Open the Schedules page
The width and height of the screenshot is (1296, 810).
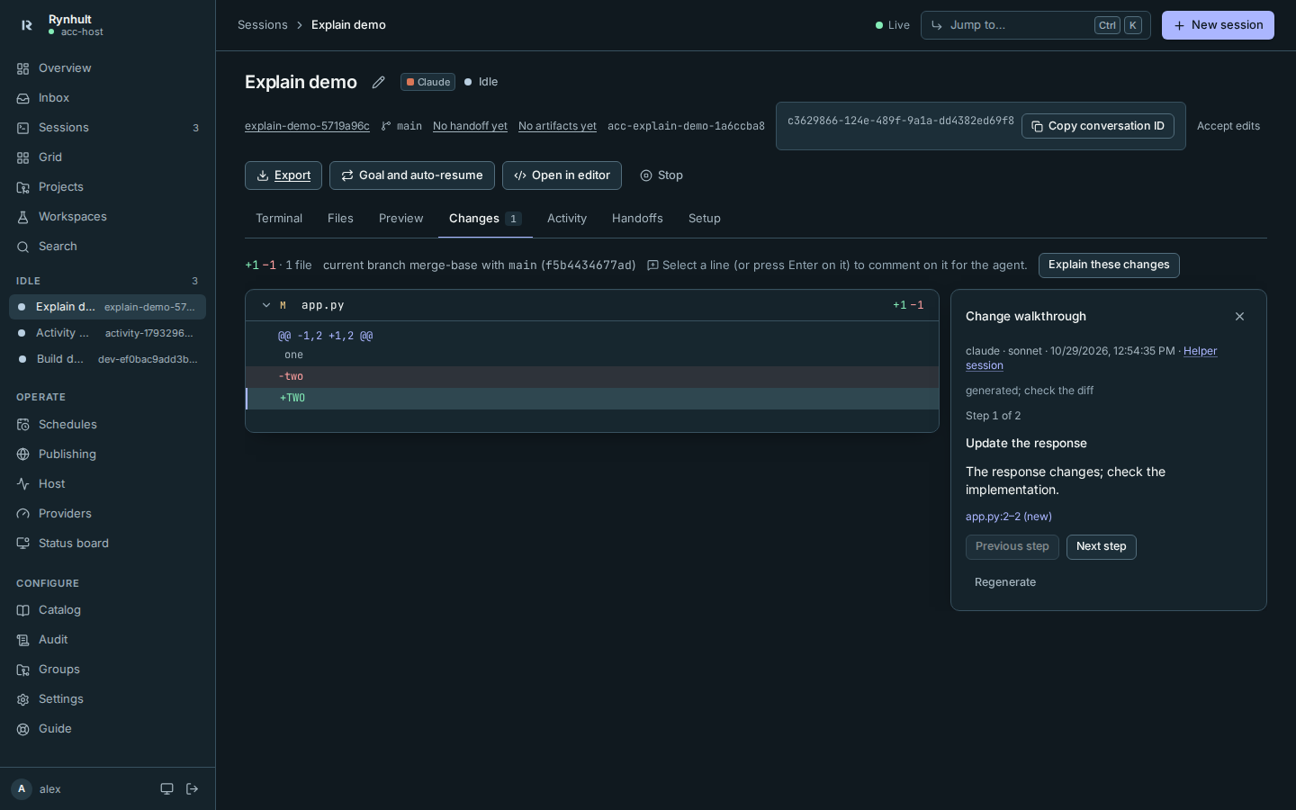coord(108,425)
